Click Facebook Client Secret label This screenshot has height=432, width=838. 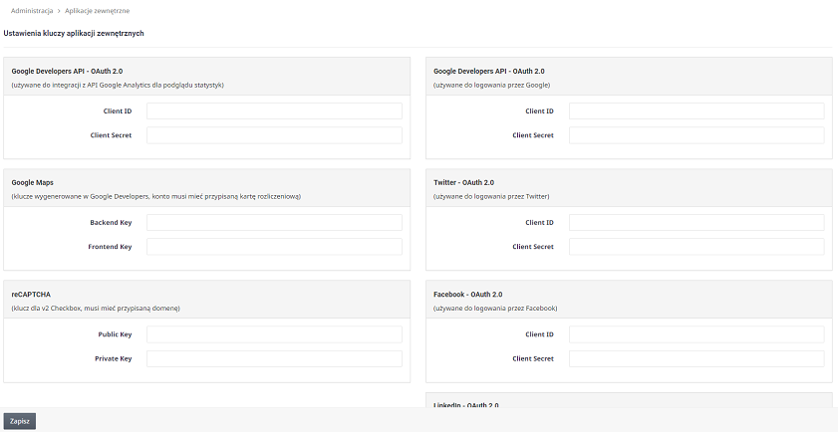tap(533, 359)
